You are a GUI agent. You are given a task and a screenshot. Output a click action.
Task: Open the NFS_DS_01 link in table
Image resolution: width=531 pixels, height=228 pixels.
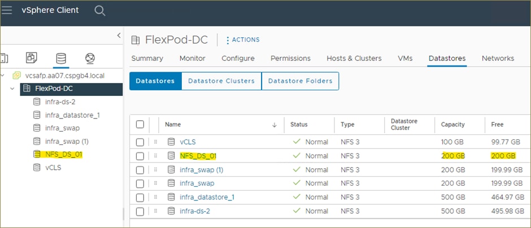coord(198,156)
